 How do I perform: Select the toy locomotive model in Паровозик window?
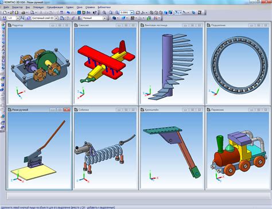(x=239, y=153)
